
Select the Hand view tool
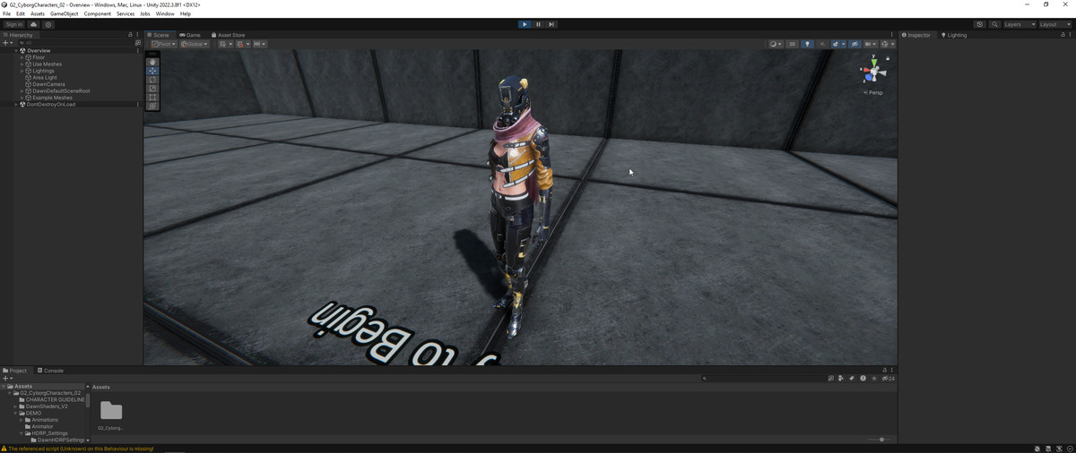tap(152, 62)
